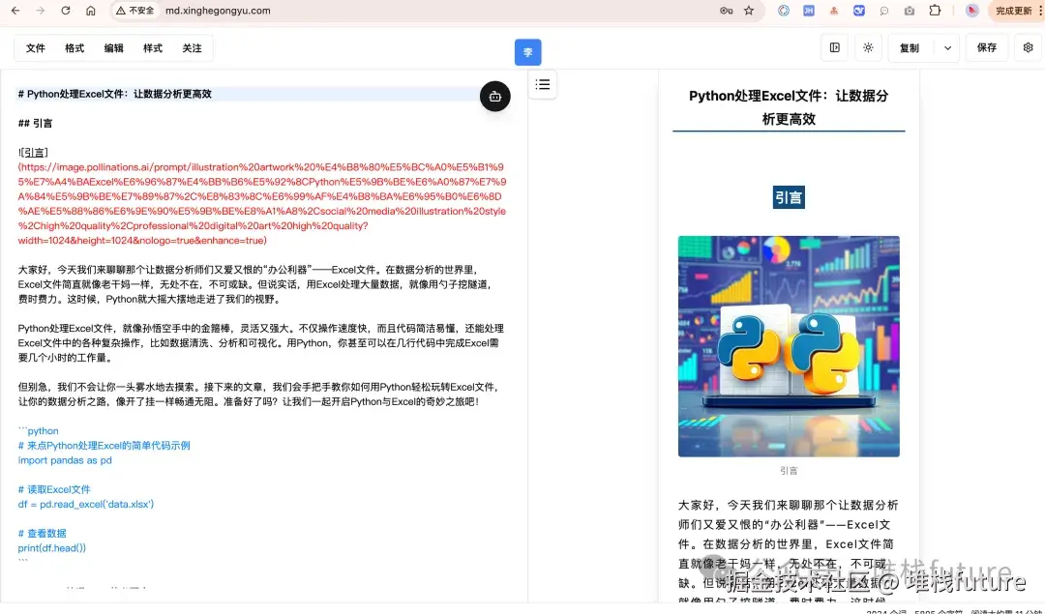Open the JH extension icon
This screenshot has width=1045, height=614.
point(808,11)
